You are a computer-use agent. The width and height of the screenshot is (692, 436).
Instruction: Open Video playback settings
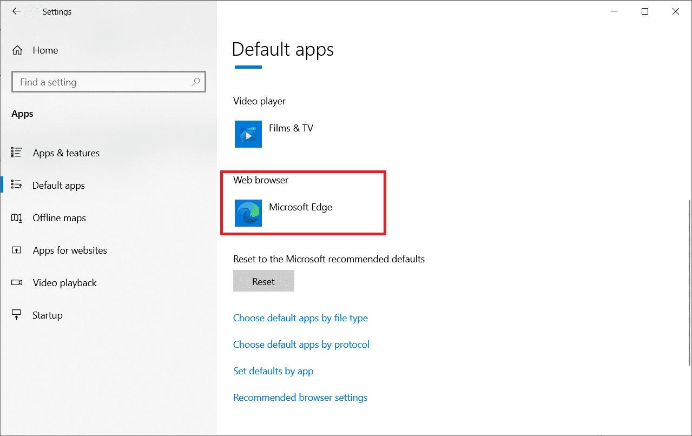point(64,282)
